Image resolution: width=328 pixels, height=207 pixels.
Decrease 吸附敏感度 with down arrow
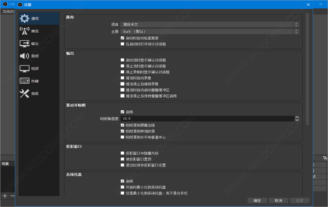(297, 120)
